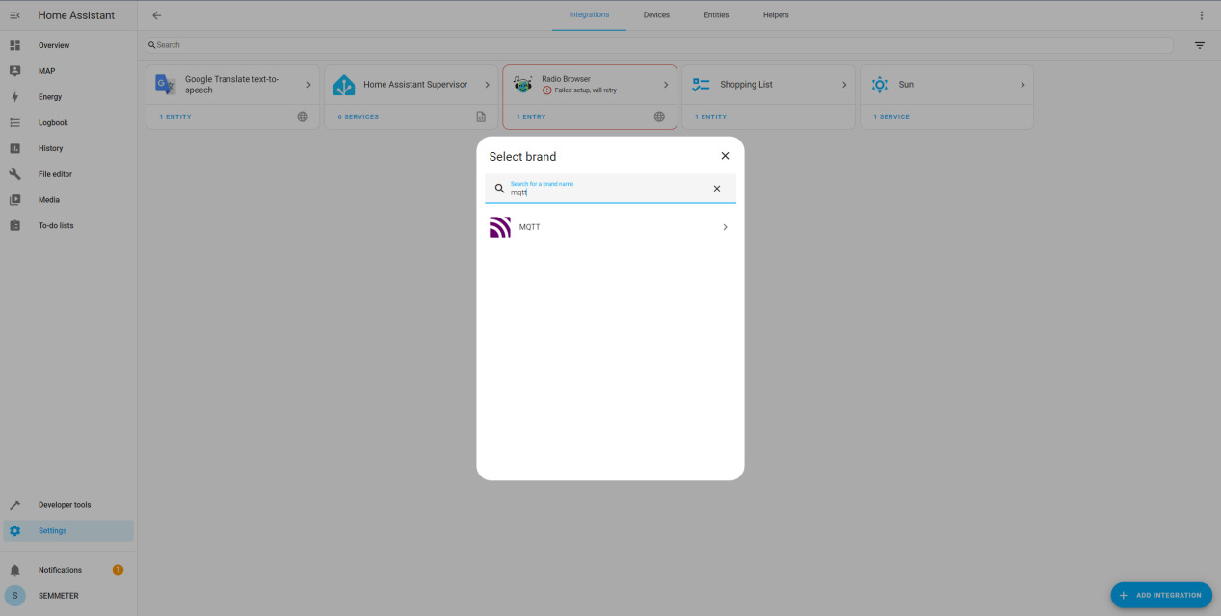Go back using the arrow icon
Viewport: 1221px width, 616px height.
(157, 15)
